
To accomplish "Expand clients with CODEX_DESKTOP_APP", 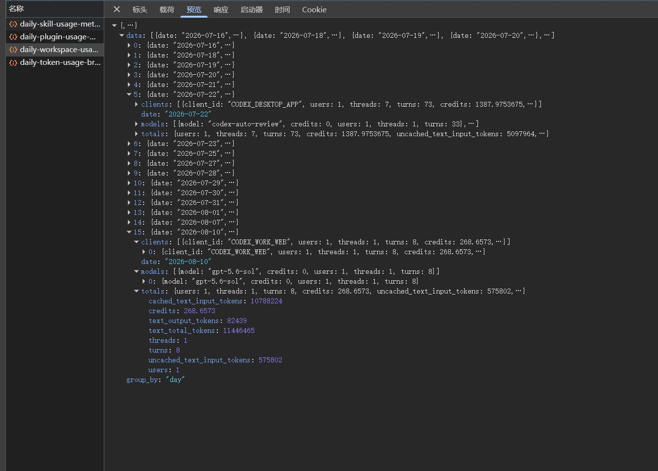I will click(x=137, y=104).
